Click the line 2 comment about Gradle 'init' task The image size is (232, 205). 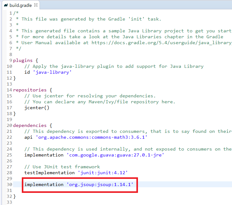click(x=89, y=19)
